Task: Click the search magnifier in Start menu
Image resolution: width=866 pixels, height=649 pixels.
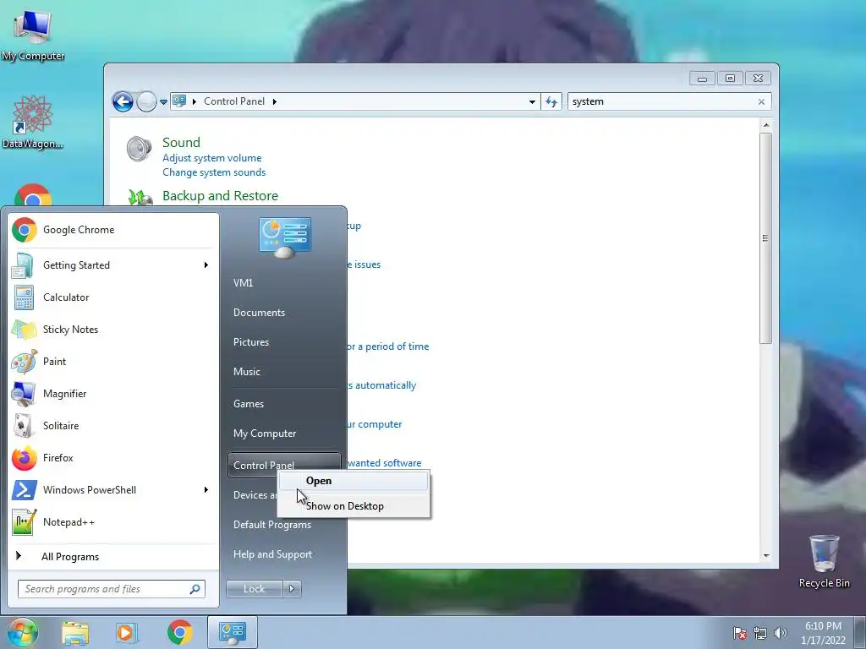Action: click(x=195, y=589)
